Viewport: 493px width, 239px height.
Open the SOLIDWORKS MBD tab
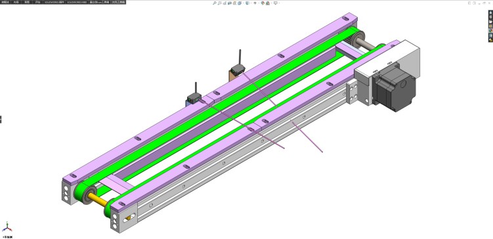pyautogui.click(x=77, y=2)
